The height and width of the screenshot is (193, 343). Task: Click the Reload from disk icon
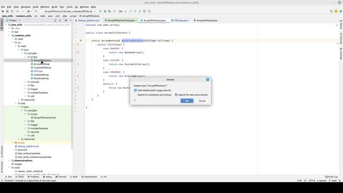click(x=12, y=11)
